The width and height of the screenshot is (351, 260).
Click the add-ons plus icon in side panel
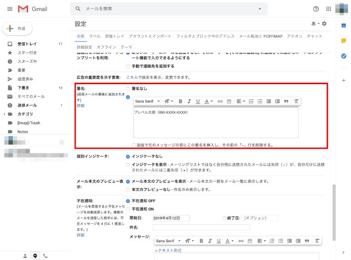344,80
